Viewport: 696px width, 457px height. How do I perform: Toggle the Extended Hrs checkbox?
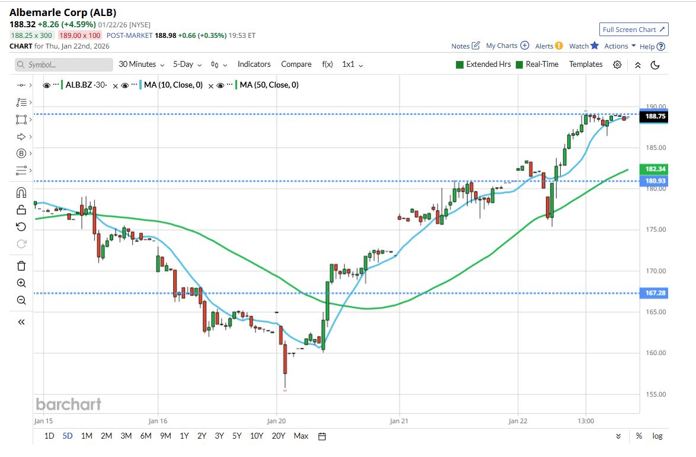(460, 65)
